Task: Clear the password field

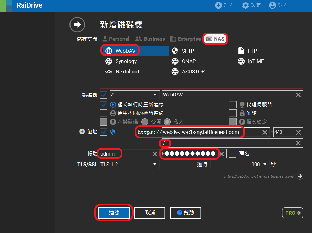Action: coord(222,154)
